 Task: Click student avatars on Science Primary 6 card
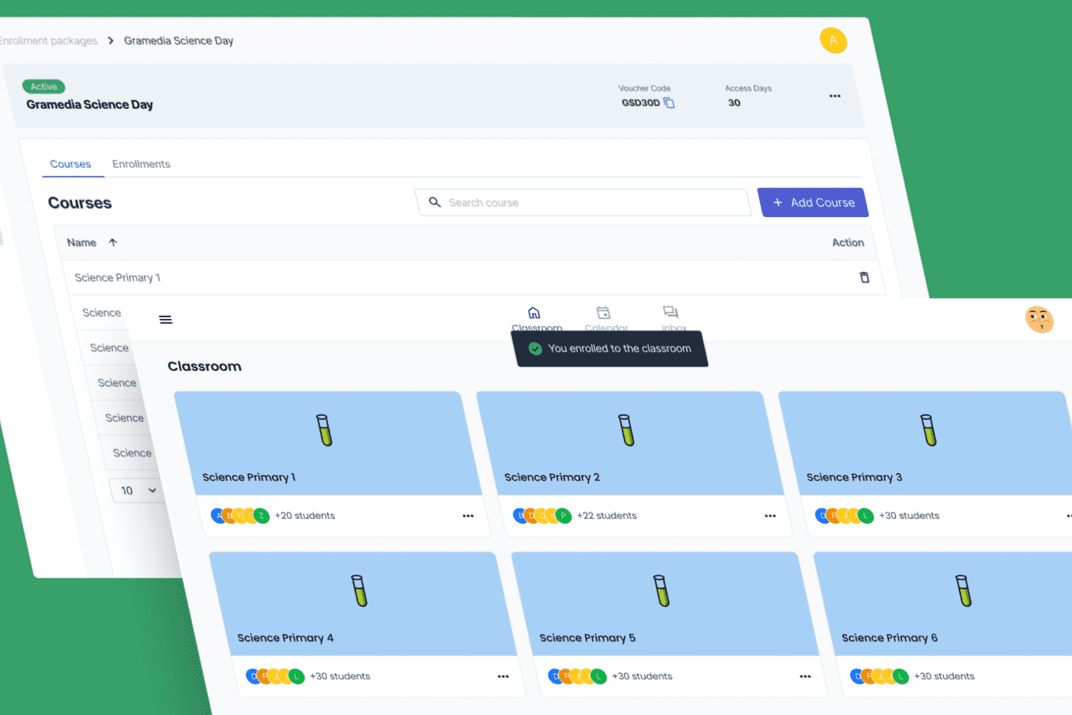(879, 676)
